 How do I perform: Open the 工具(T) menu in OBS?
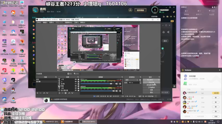(x=76, y=23)
